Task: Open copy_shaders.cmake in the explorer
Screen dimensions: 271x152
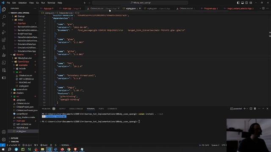Action: 25,117
